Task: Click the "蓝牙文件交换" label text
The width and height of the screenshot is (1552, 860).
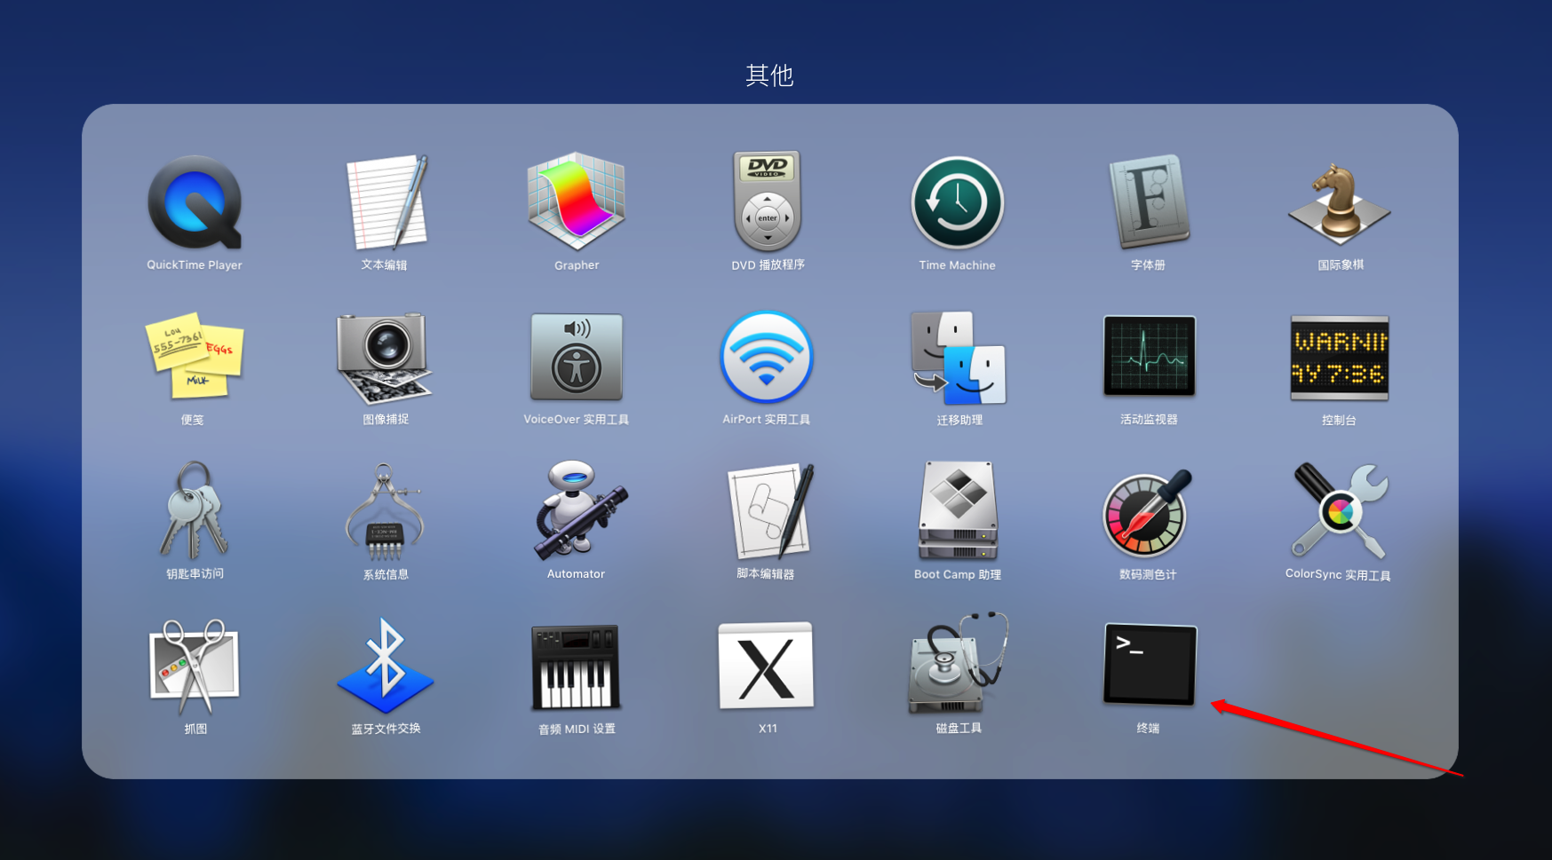Action: click(x=386, y=728)
